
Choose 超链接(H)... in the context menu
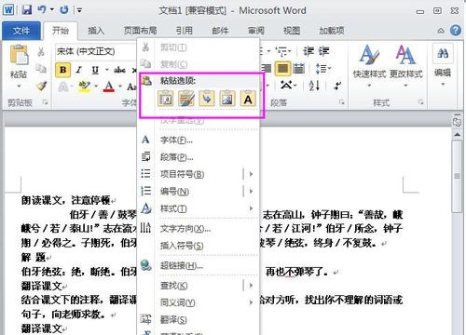pos(199,266)
